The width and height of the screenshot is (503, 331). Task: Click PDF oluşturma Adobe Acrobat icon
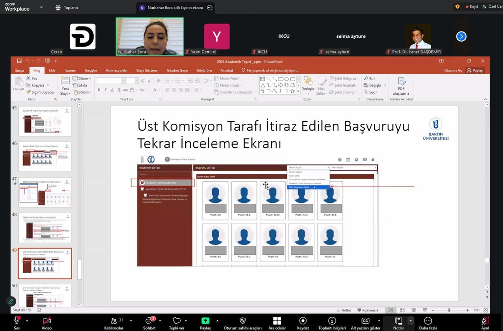pyautogui.click(x=401, y=82)
